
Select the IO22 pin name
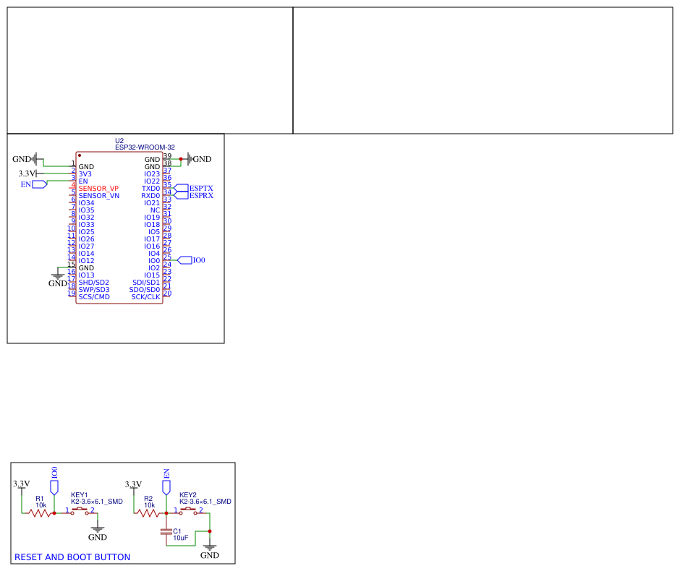[x=152, y=181]
